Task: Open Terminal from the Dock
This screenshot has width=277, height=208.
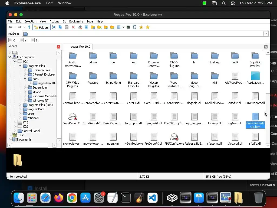Action: [x=126, y=197]
